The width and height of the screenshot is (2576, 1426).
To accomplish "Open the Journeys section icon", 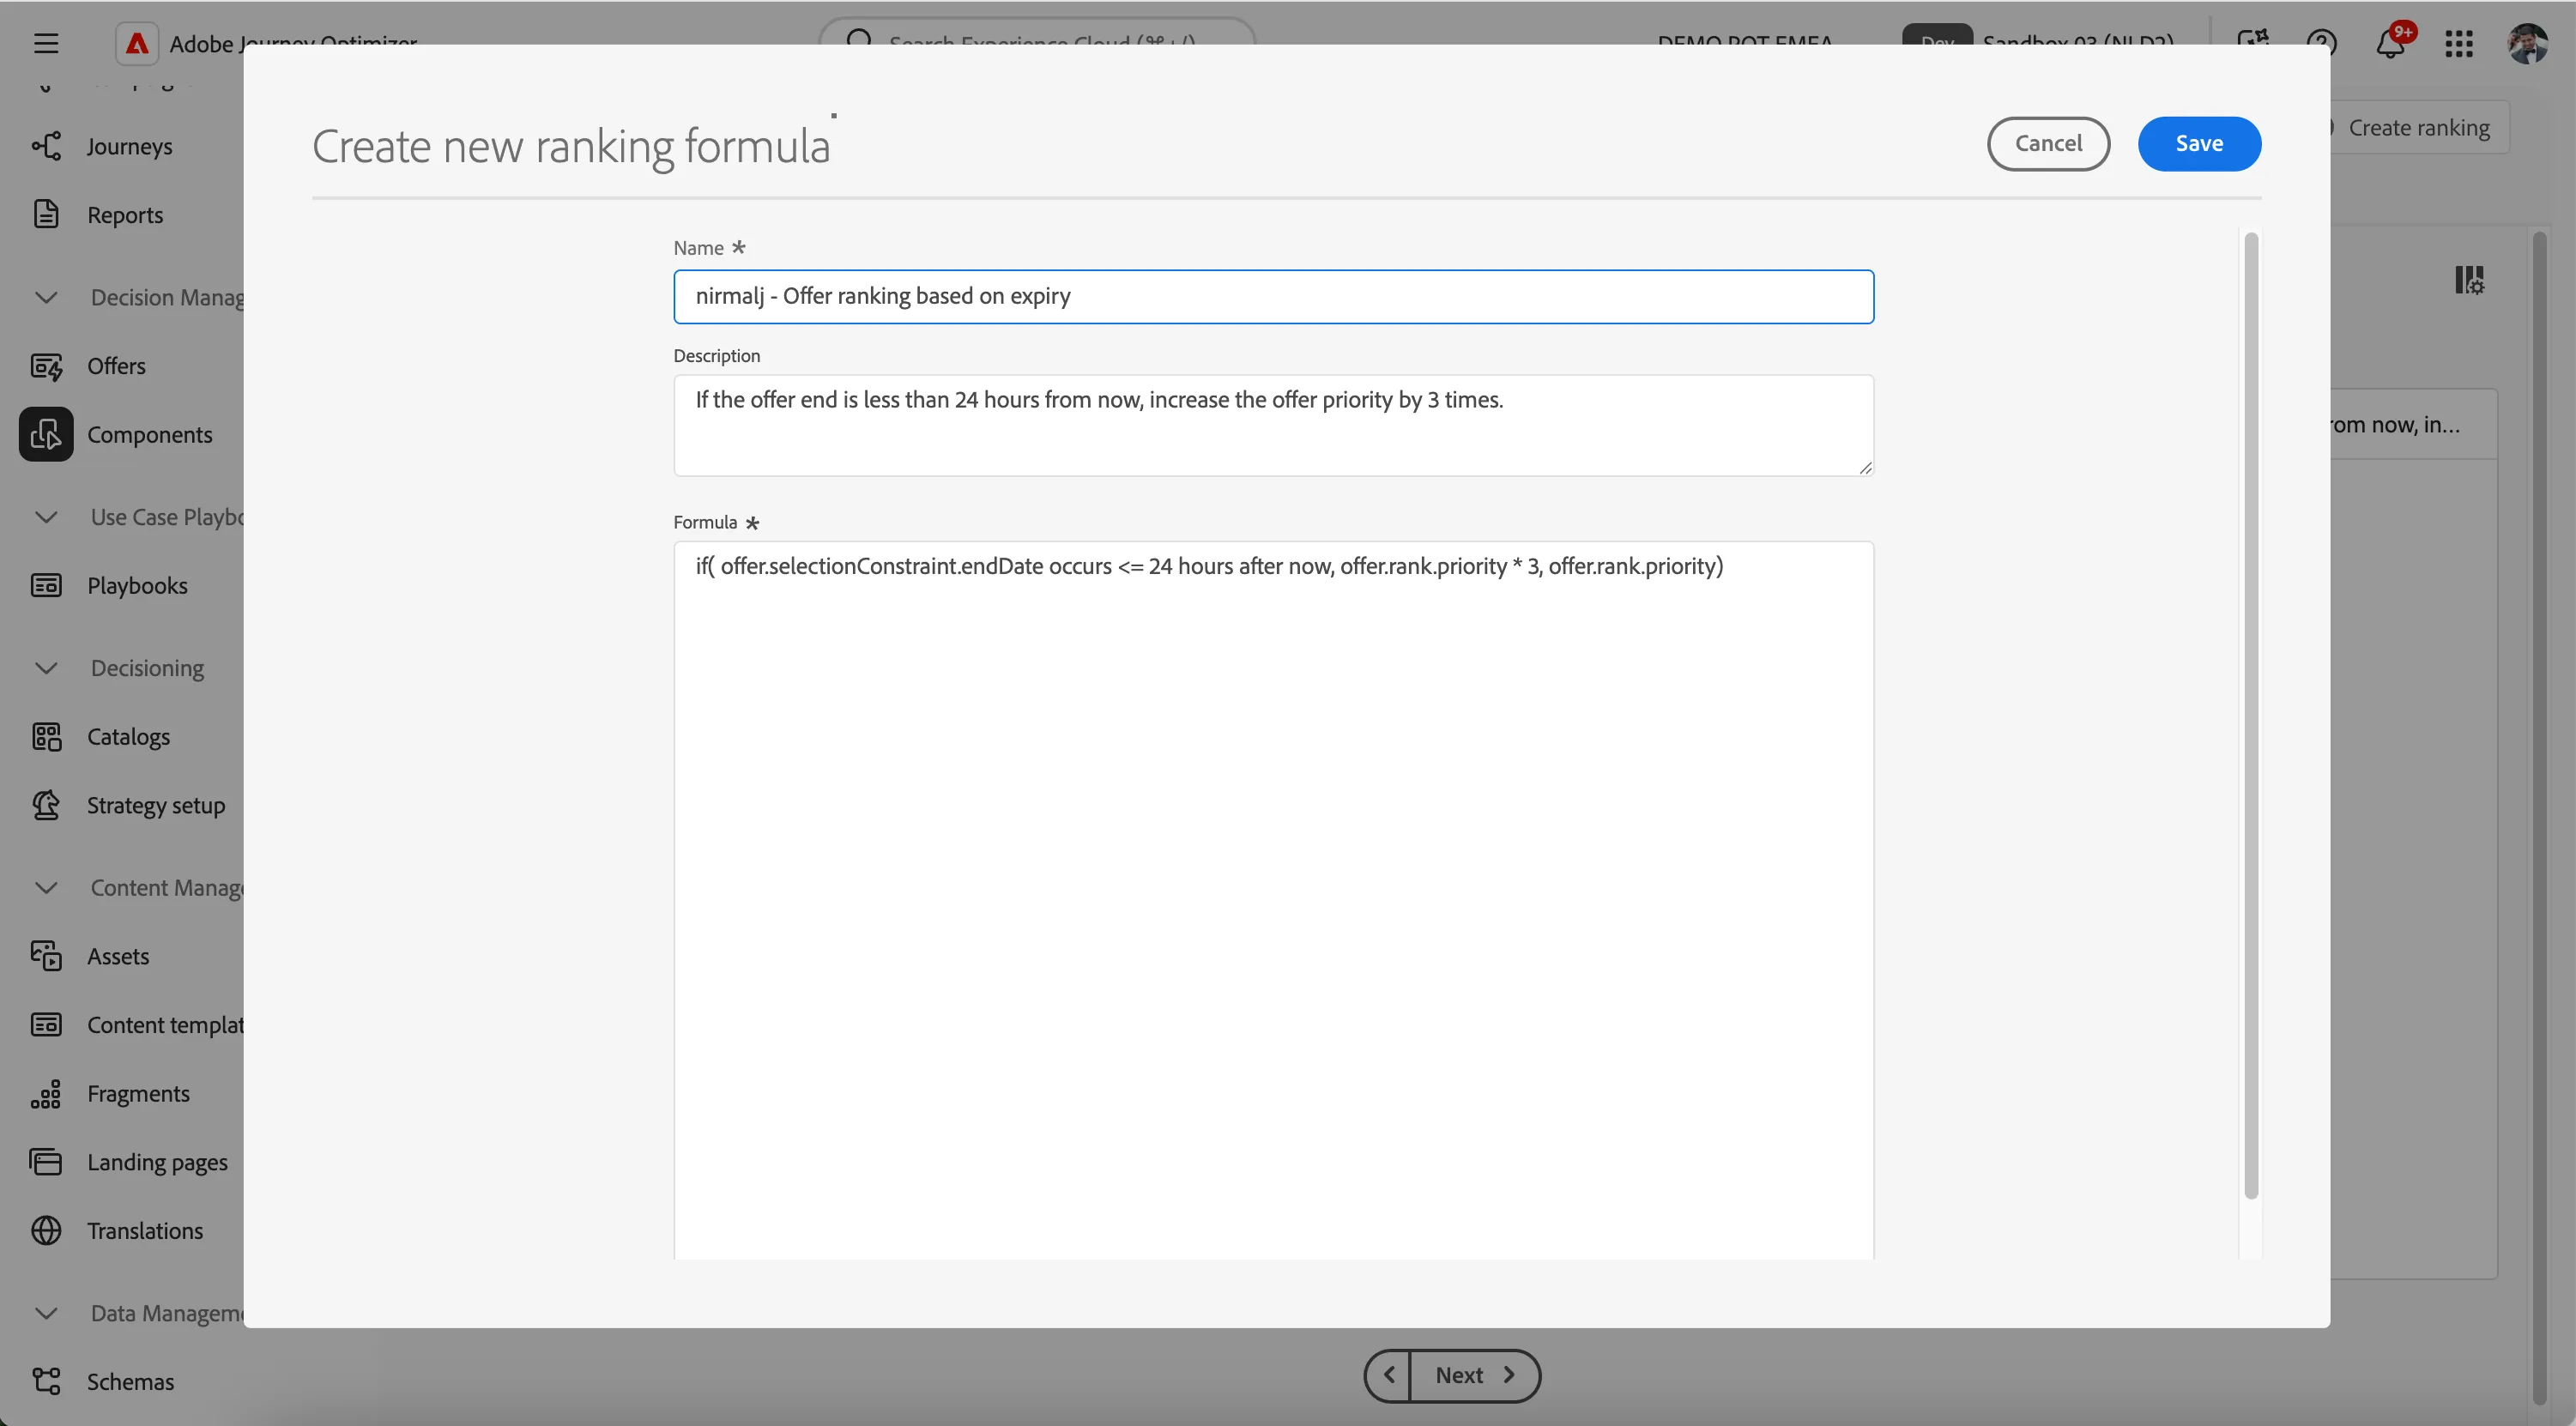I will [x=46, y=146].
